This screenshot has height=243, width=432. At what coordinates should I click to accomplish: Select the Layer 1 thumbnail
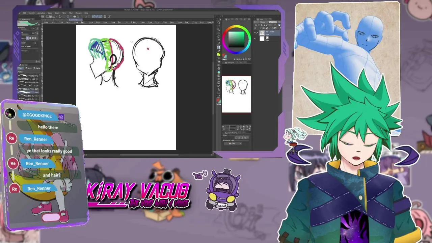[262, 33]
